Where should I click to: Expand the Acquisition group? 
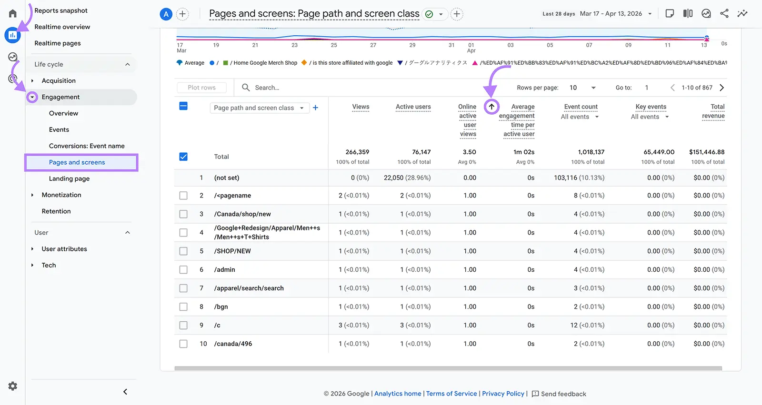pyautogui.click(x=32, y=81)
